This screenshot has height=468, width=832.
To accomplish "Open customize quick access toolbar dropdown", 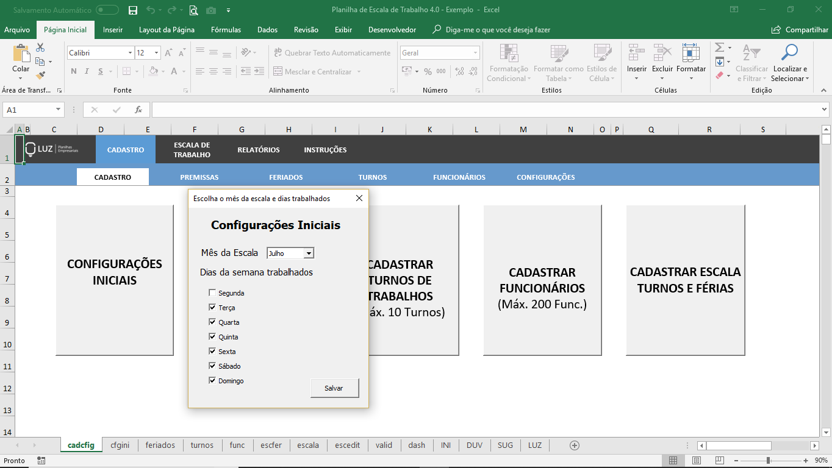I will pos(228,10).
